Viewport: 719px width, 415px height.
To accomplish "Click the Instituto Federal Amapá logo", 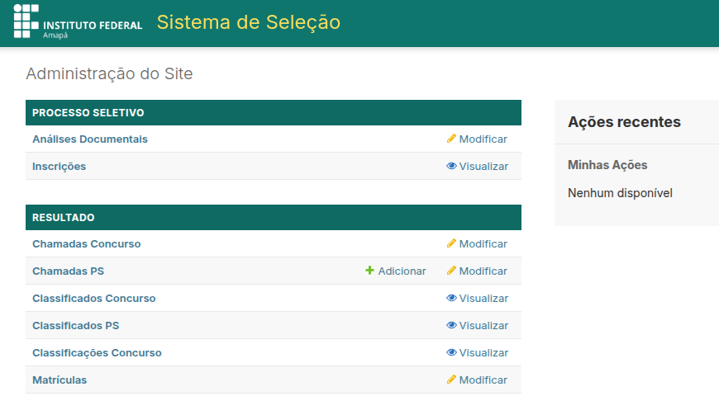I will [78, 22].
